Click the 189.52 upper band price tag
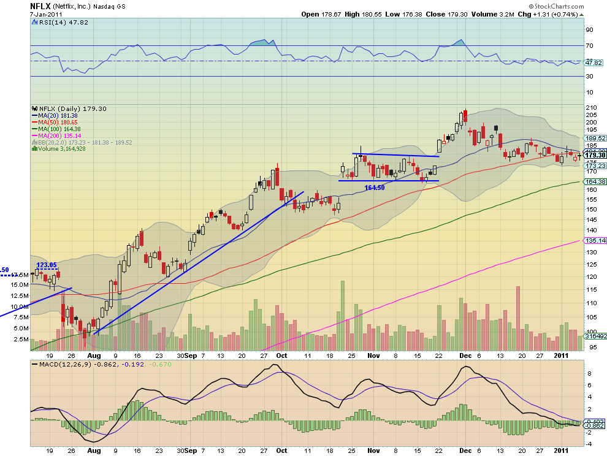 coord(595,138)
